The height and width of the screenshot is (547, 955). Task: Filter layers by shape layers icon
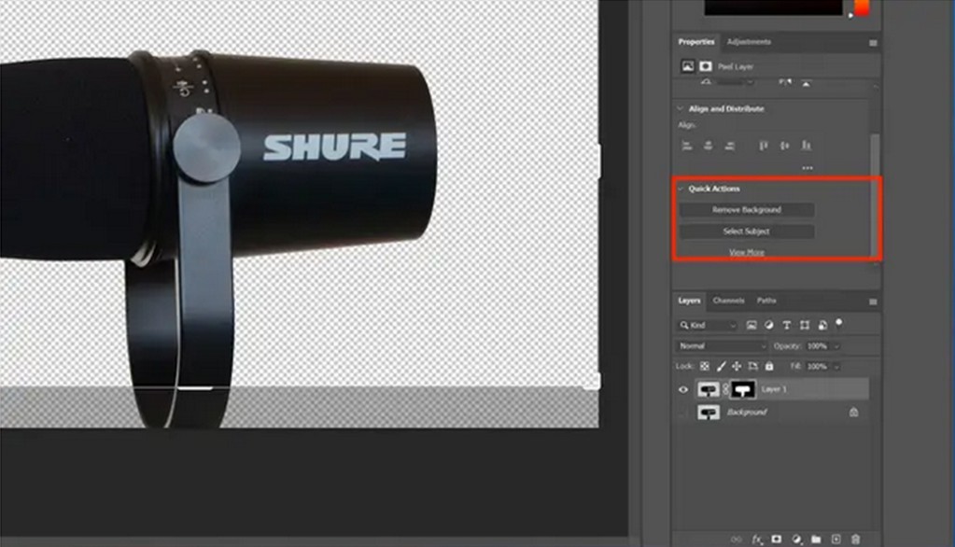coord(805,325)
